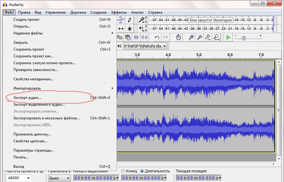The height and width of the screenshot is (182, 284).
Task: Click the Undo arrow icon
Action: (157, 37)
